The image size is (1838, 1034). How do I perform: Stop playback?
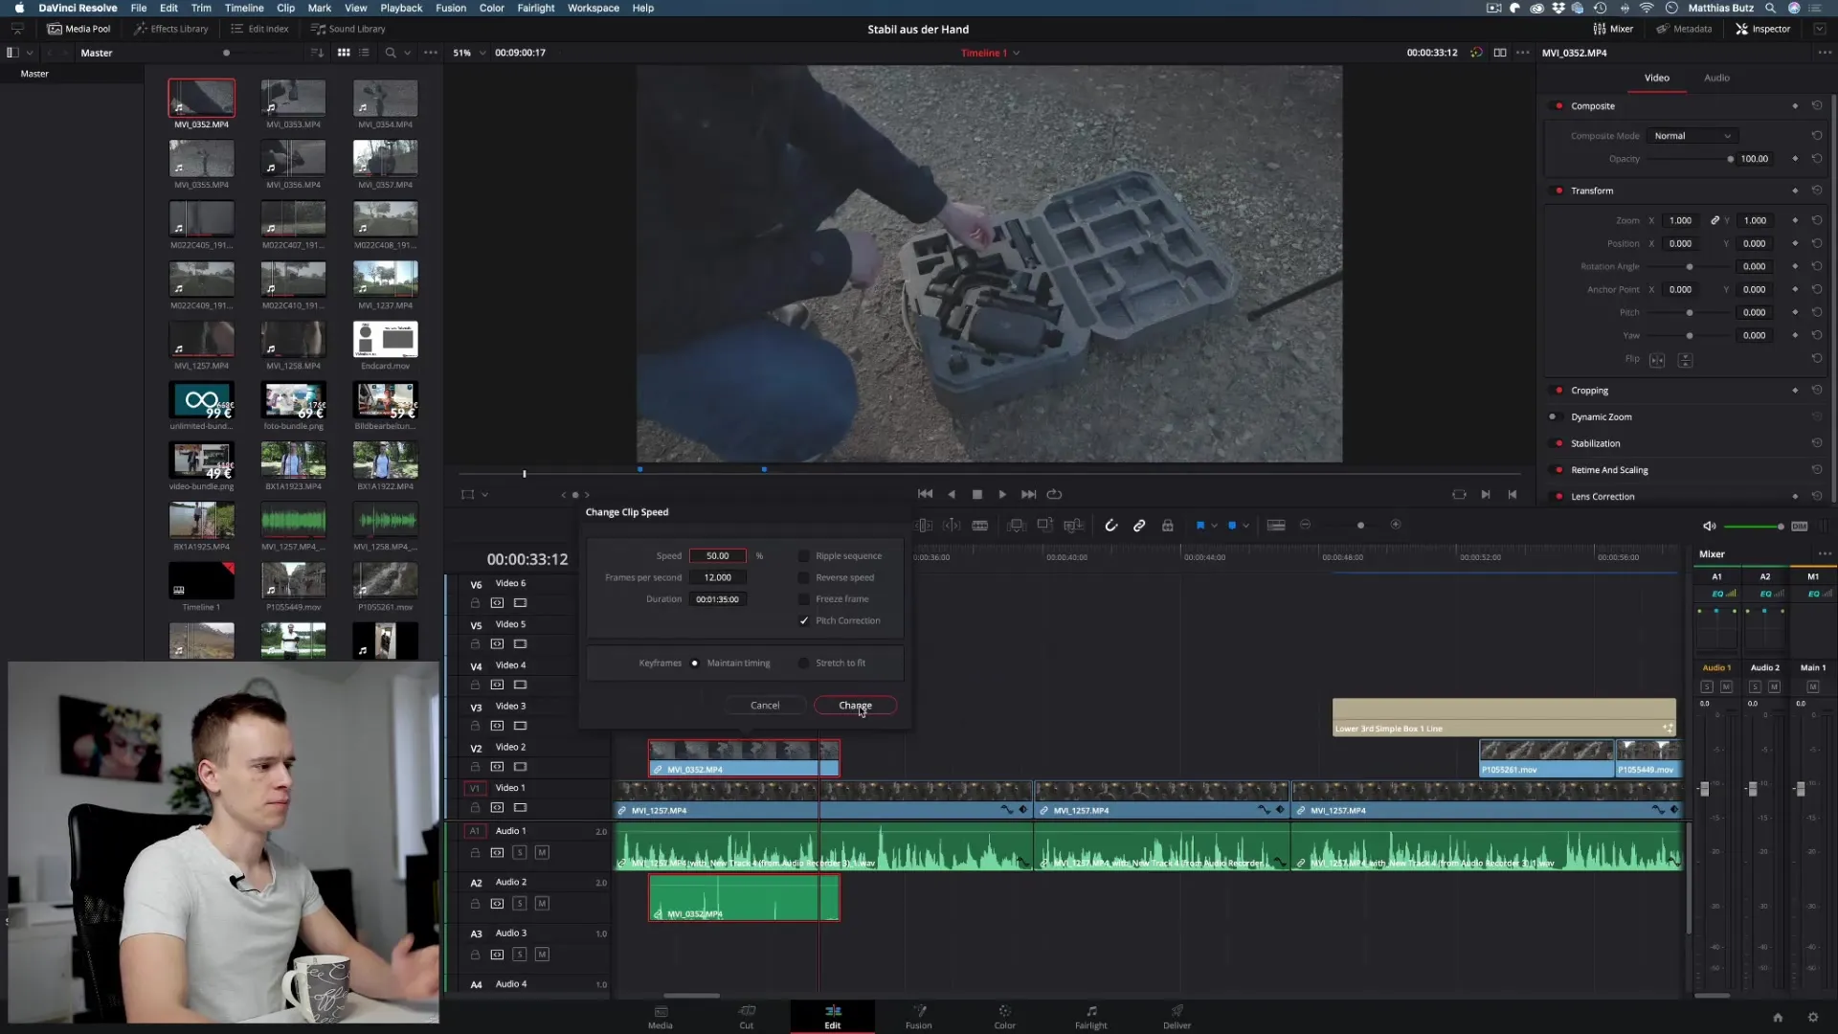click(977, 495)
